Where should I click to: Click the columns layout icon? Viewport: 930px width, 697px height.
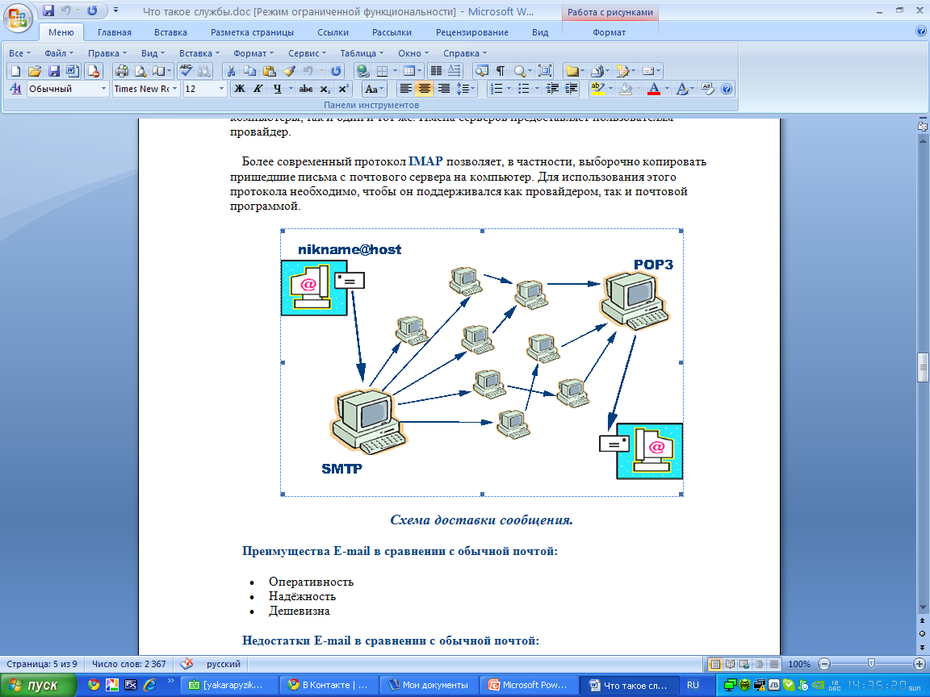(436, 71)
